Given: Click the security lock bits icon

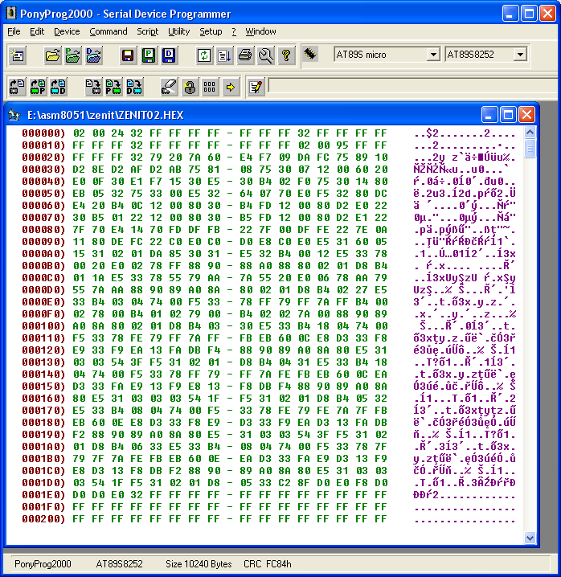Looking at the screenshot, I should point(190,88).
